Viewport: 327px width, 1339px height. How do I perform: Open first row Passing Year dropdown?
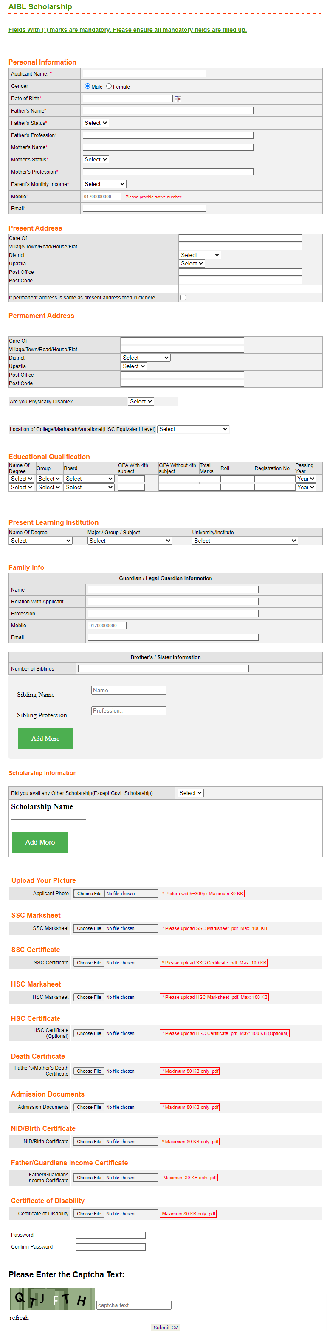pos(305,479)
